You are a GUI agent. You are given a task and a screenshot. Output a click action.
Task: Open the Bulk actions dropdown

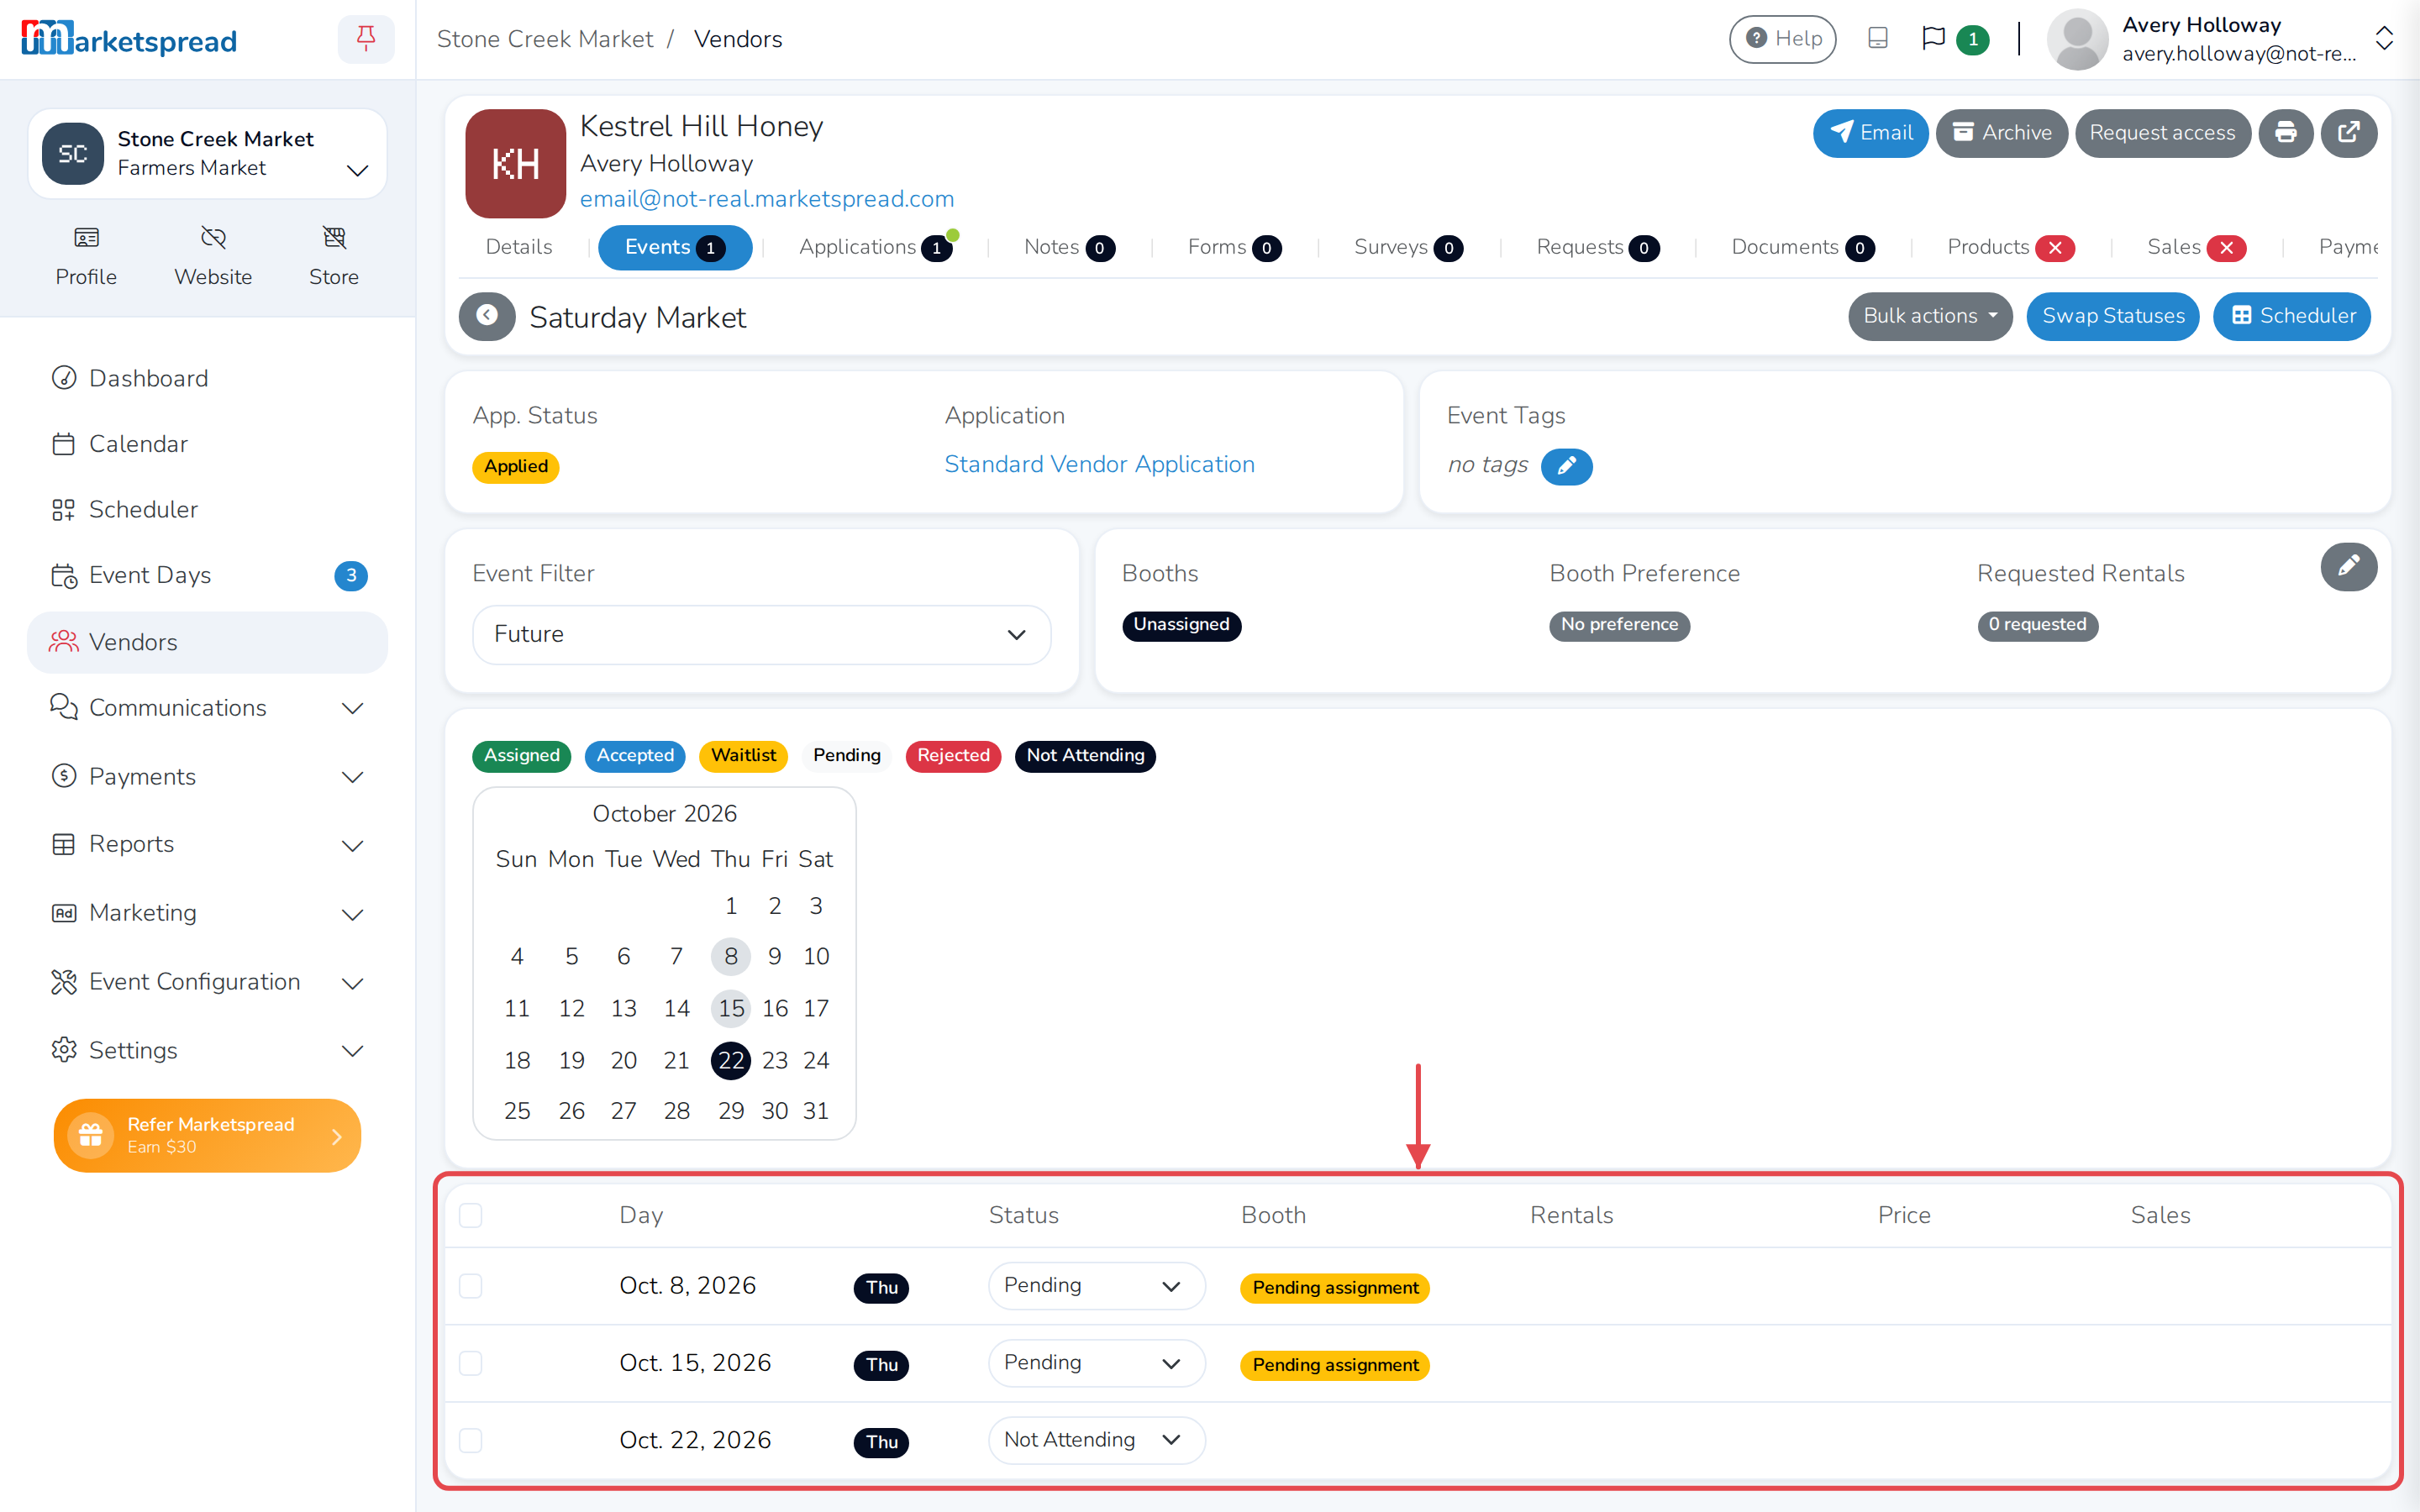pos(1929,316)
